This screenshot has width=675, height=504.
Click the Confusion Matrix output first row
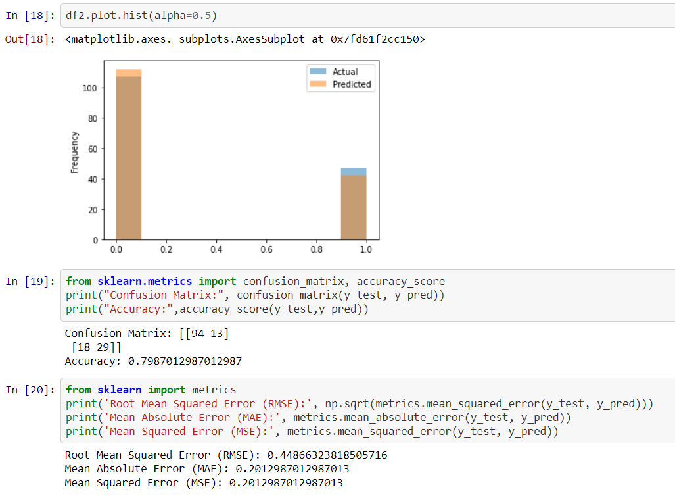(x=147, y=334)
